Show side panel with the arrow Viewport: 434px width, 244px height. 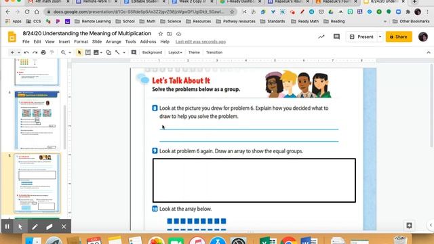click(x=431, y=225)
